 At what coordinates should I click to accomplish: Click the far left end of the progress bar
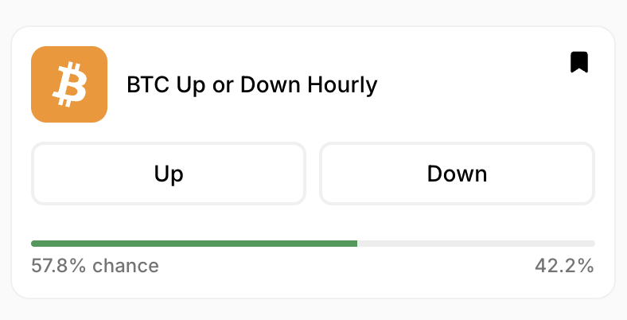click(x=33, y=244)
